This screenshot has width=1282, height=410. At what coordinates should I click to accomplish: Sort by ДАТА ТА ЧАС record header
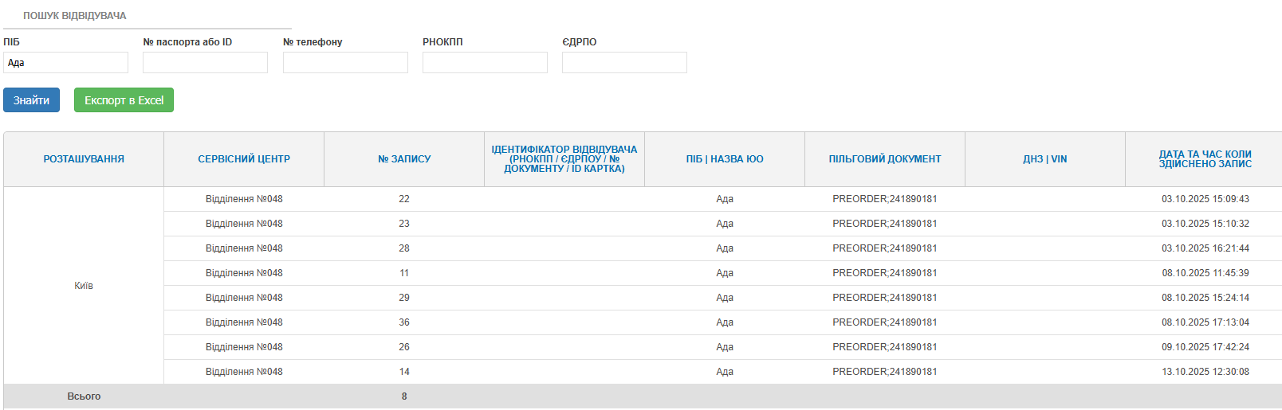[1205, 159]
